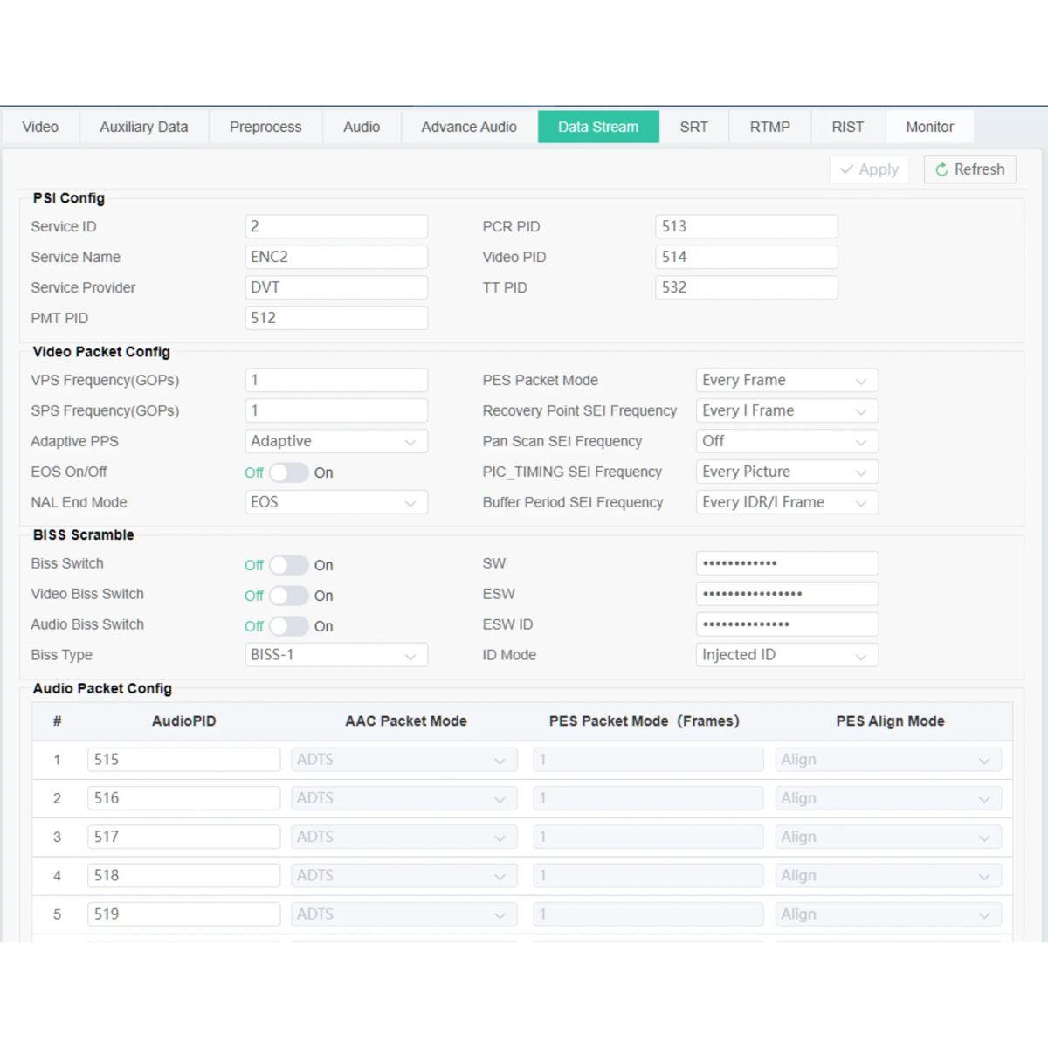Viewport: 1048px width, 1048px height.
Task: Expand Recovery Point SEI Frequency dropdown
Action: coord(787,411)
